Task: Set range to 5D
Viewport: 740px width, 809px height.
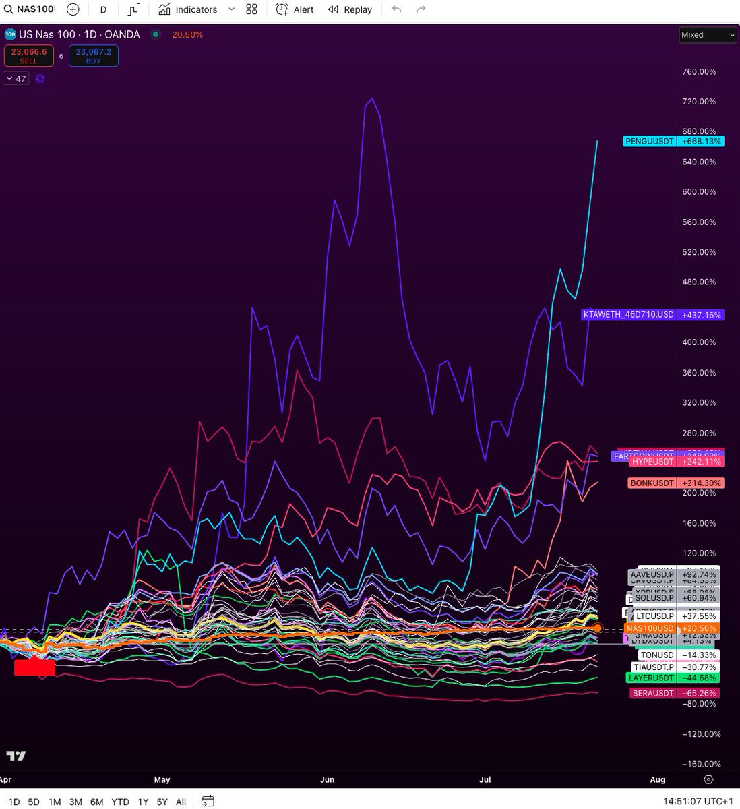Action: 34,802
